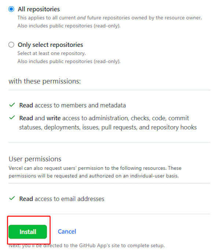Click the 'with these permissions:' heading
220x251 pixels.
(45, 81)
